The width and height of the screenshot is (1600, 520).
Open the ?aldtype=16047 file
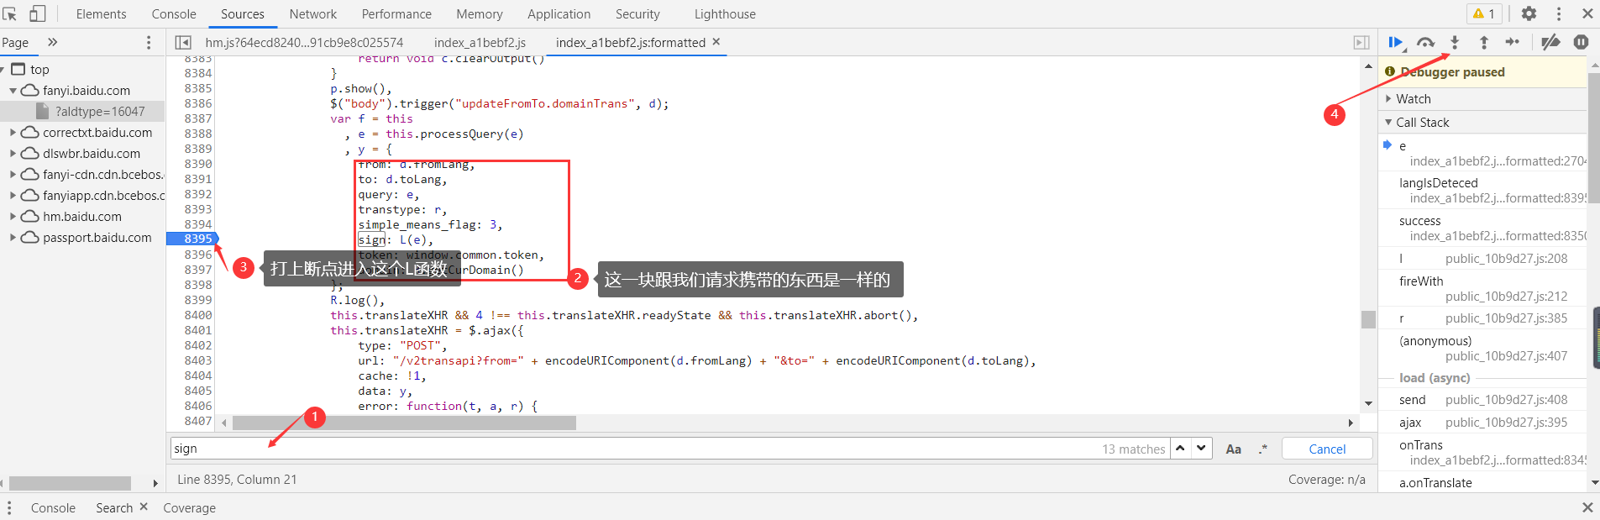click(99, 112)
